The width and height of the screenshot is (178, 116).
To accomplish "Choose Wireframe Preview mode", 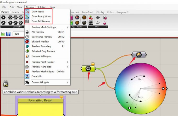I will pos(42,37).
